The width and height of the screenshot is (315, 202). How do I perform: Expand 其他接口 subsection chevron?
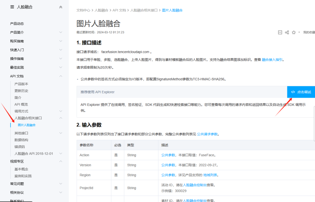[61, 133]
